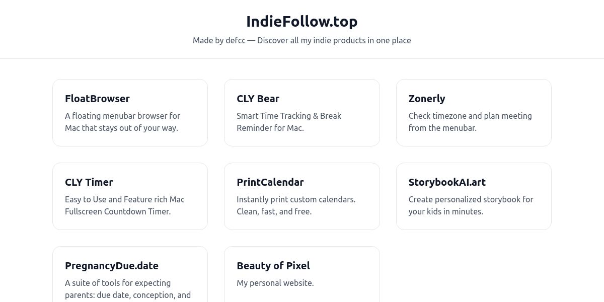Click the StorybookAI.art card title

pyautogui.click(x=447, y=182)
